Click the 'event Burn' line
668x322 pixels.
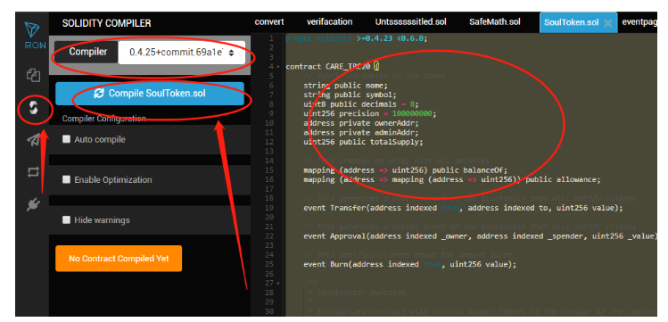tap(410, 264)
